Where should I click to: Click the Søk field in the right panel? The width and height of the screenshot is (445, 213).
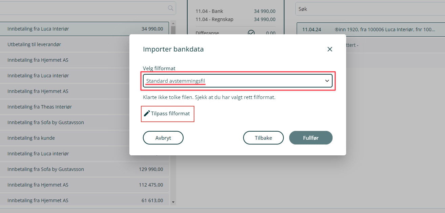point(369,9)
